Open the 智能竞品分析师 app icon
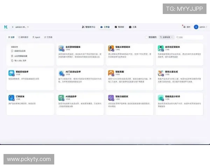 (x=161, y=98)
